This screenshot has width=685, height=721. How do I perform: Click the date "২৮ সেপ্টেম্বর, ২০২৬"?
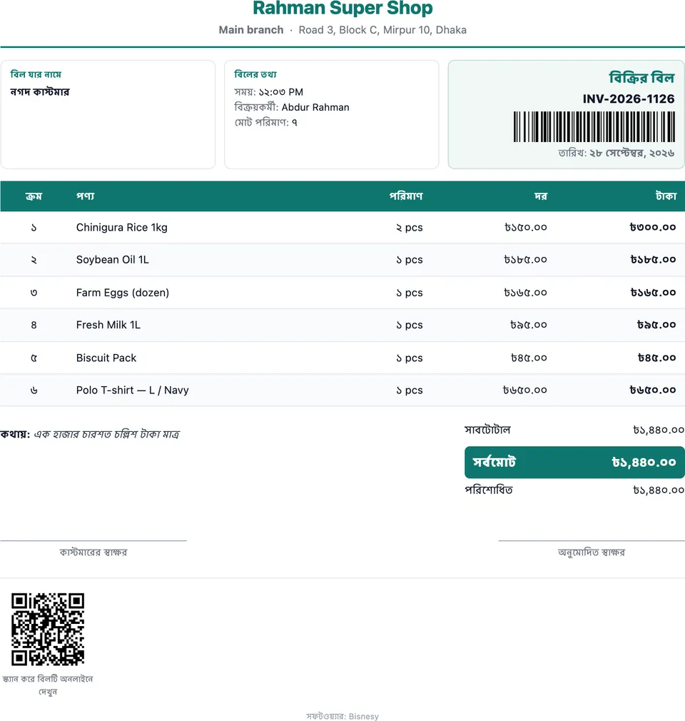point(632,153)
